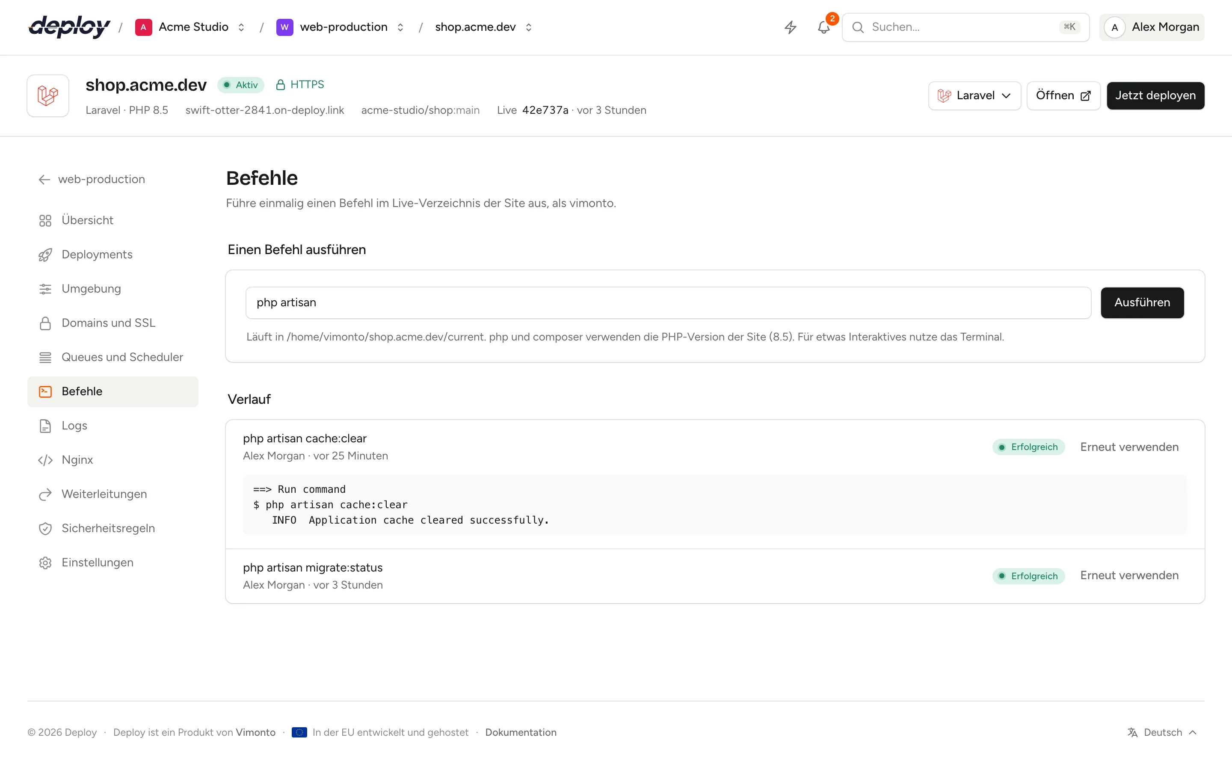Image resolution: width=1232 pixels, height=770 pixels.
Task: Open the Queues und Scheduler section
Action: click(113, 358)
